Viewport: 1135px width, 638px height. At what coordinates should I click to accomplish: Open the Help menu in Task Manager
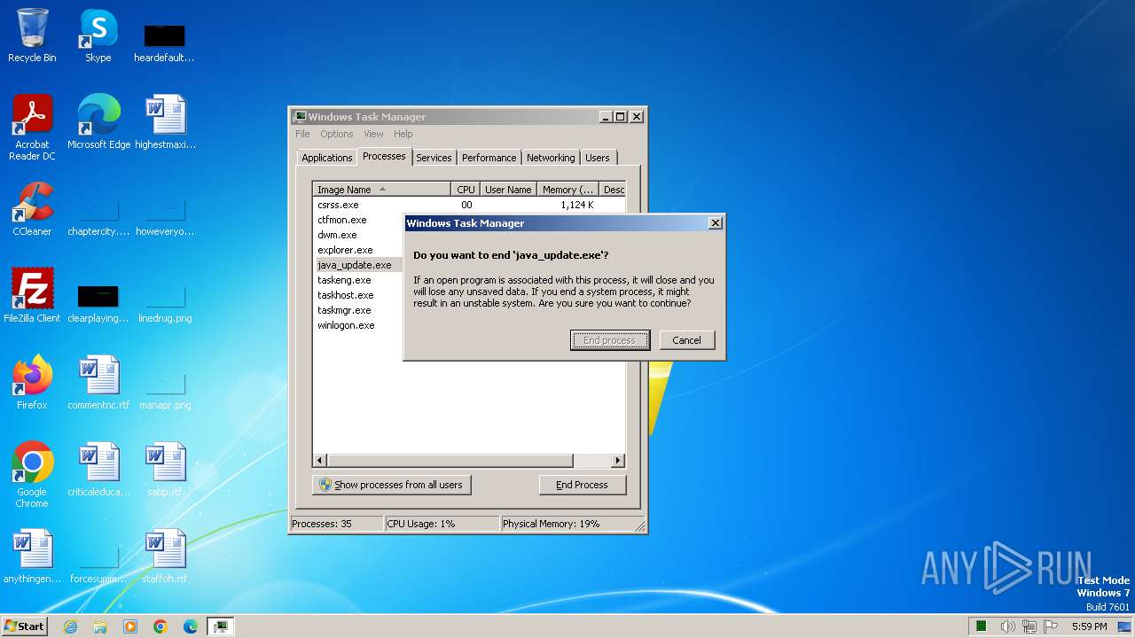click(x=403, y=134)
